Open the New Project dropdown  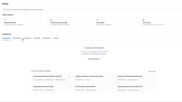coord(94,59)
